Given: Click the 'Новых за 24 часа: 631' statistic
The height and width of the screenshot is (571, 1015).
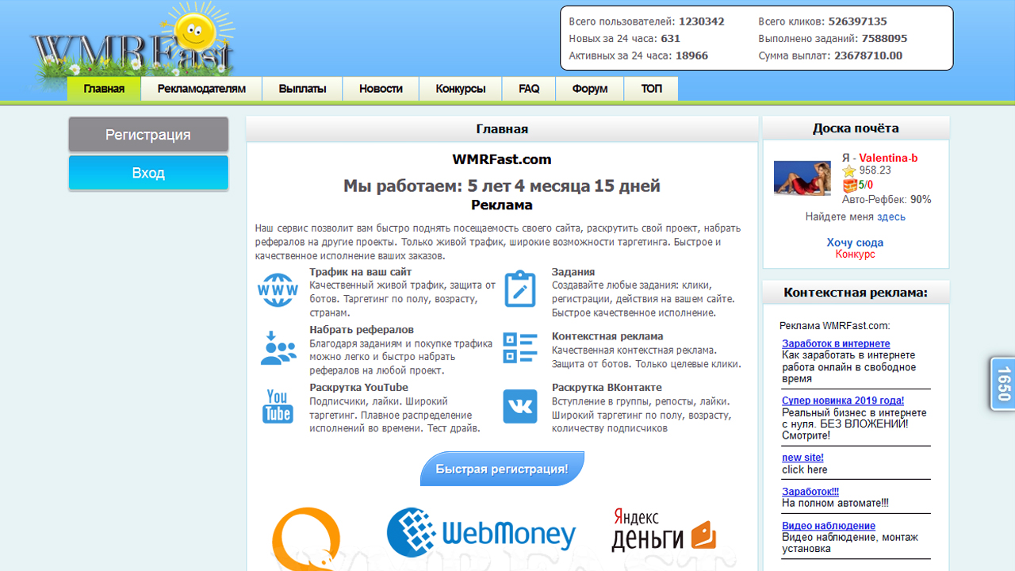Looking at the screenshot, I should click(x=624, y=38).
